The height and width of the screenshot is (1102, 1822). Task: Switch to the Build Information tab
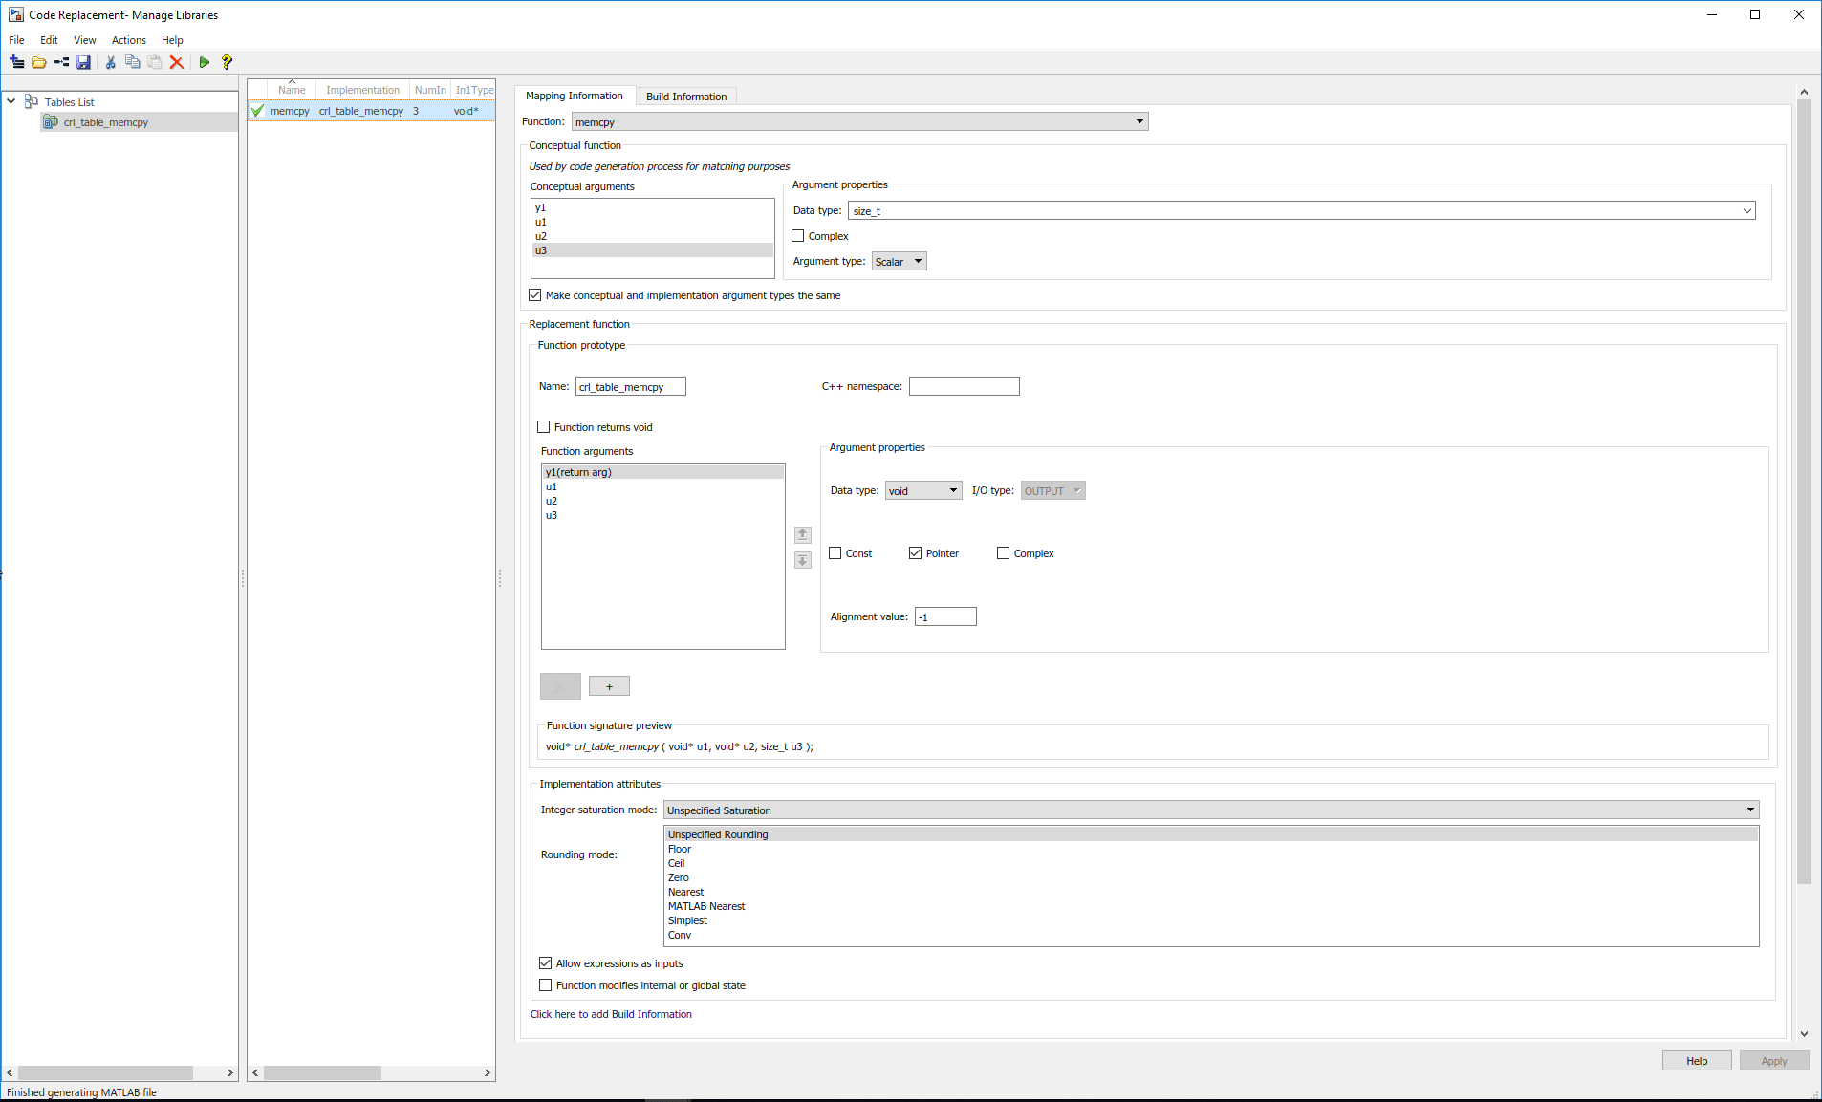click(x=686, y=97)
